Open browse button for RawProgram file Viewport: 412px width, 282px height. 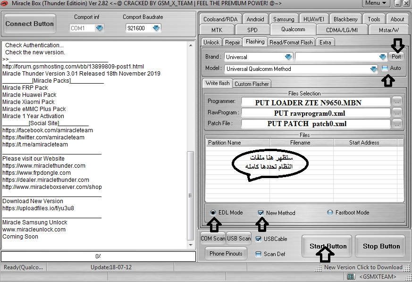coord(397,112)
